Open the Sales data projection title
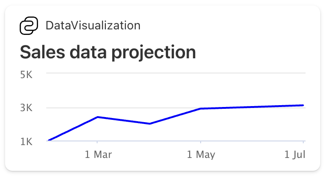The width and height of the screenshot is (328, 180). tap(108, 52)
